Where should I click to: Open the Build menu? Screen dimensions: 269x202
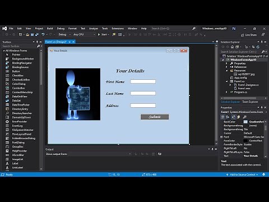click(x=50, y=29)
